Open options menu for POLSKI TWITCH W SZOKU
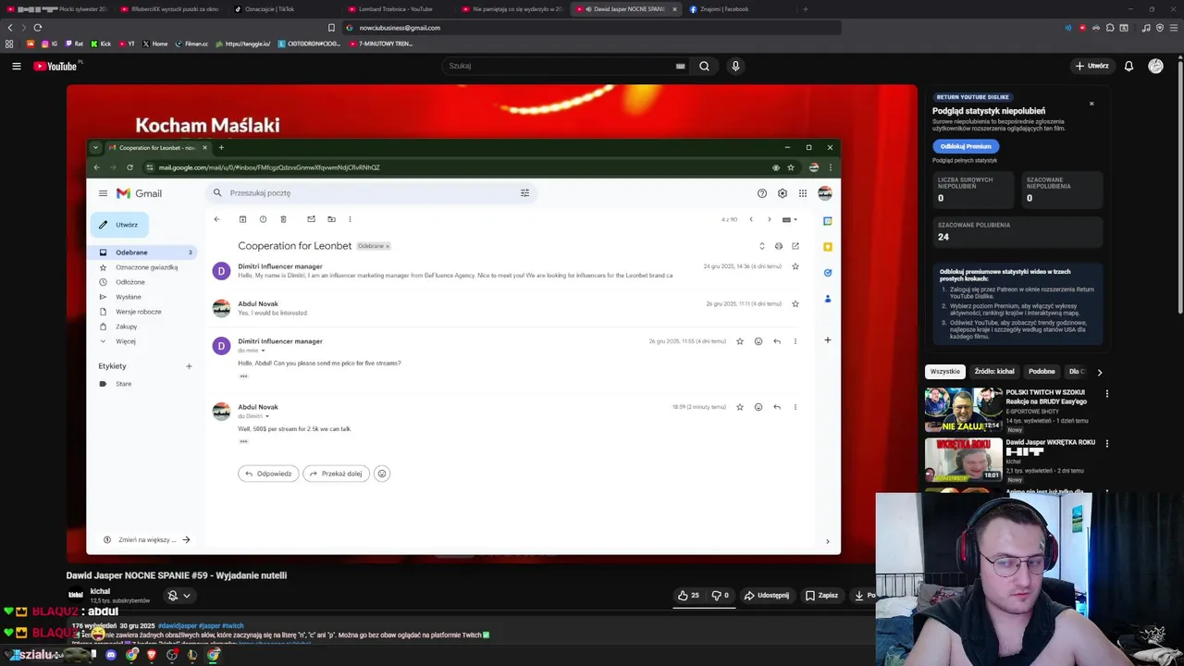The width and height of the screenshot is (1184, 666). [1106, 393]
